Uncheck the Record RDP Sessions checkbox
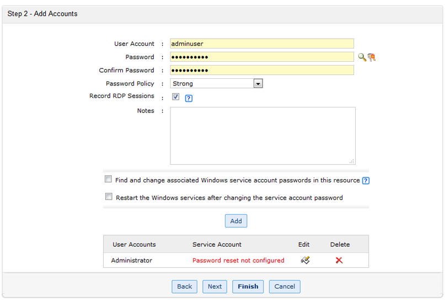445x302 pixels. coord(176,96)
